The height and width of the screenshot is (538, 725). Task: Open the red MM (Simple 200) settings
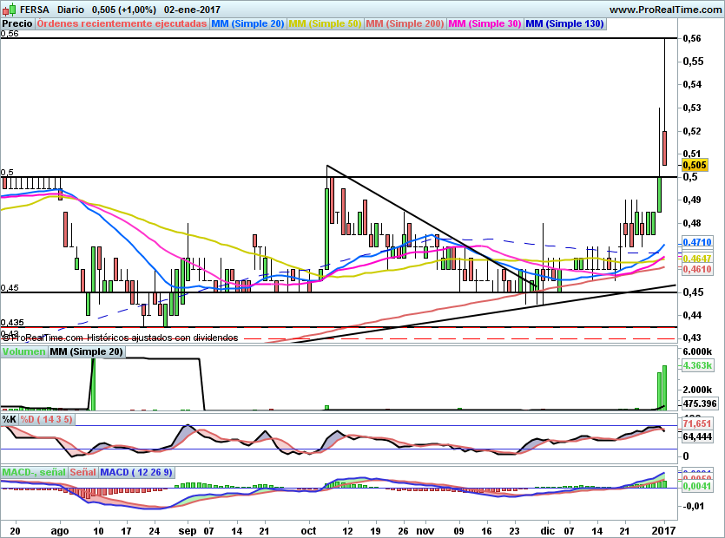tap(405, 23)
